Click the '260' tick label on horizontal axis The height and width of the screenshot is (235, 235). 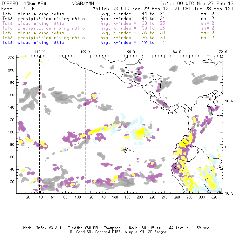tap(177, 197)
